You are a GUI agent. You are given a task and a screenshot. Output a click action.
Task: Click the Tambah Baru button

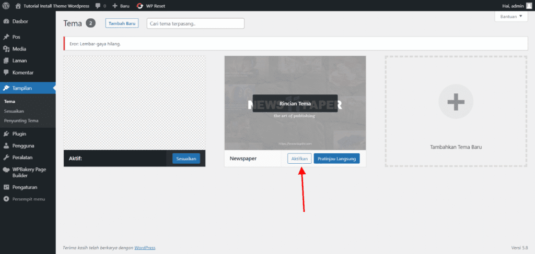[122, 23]
